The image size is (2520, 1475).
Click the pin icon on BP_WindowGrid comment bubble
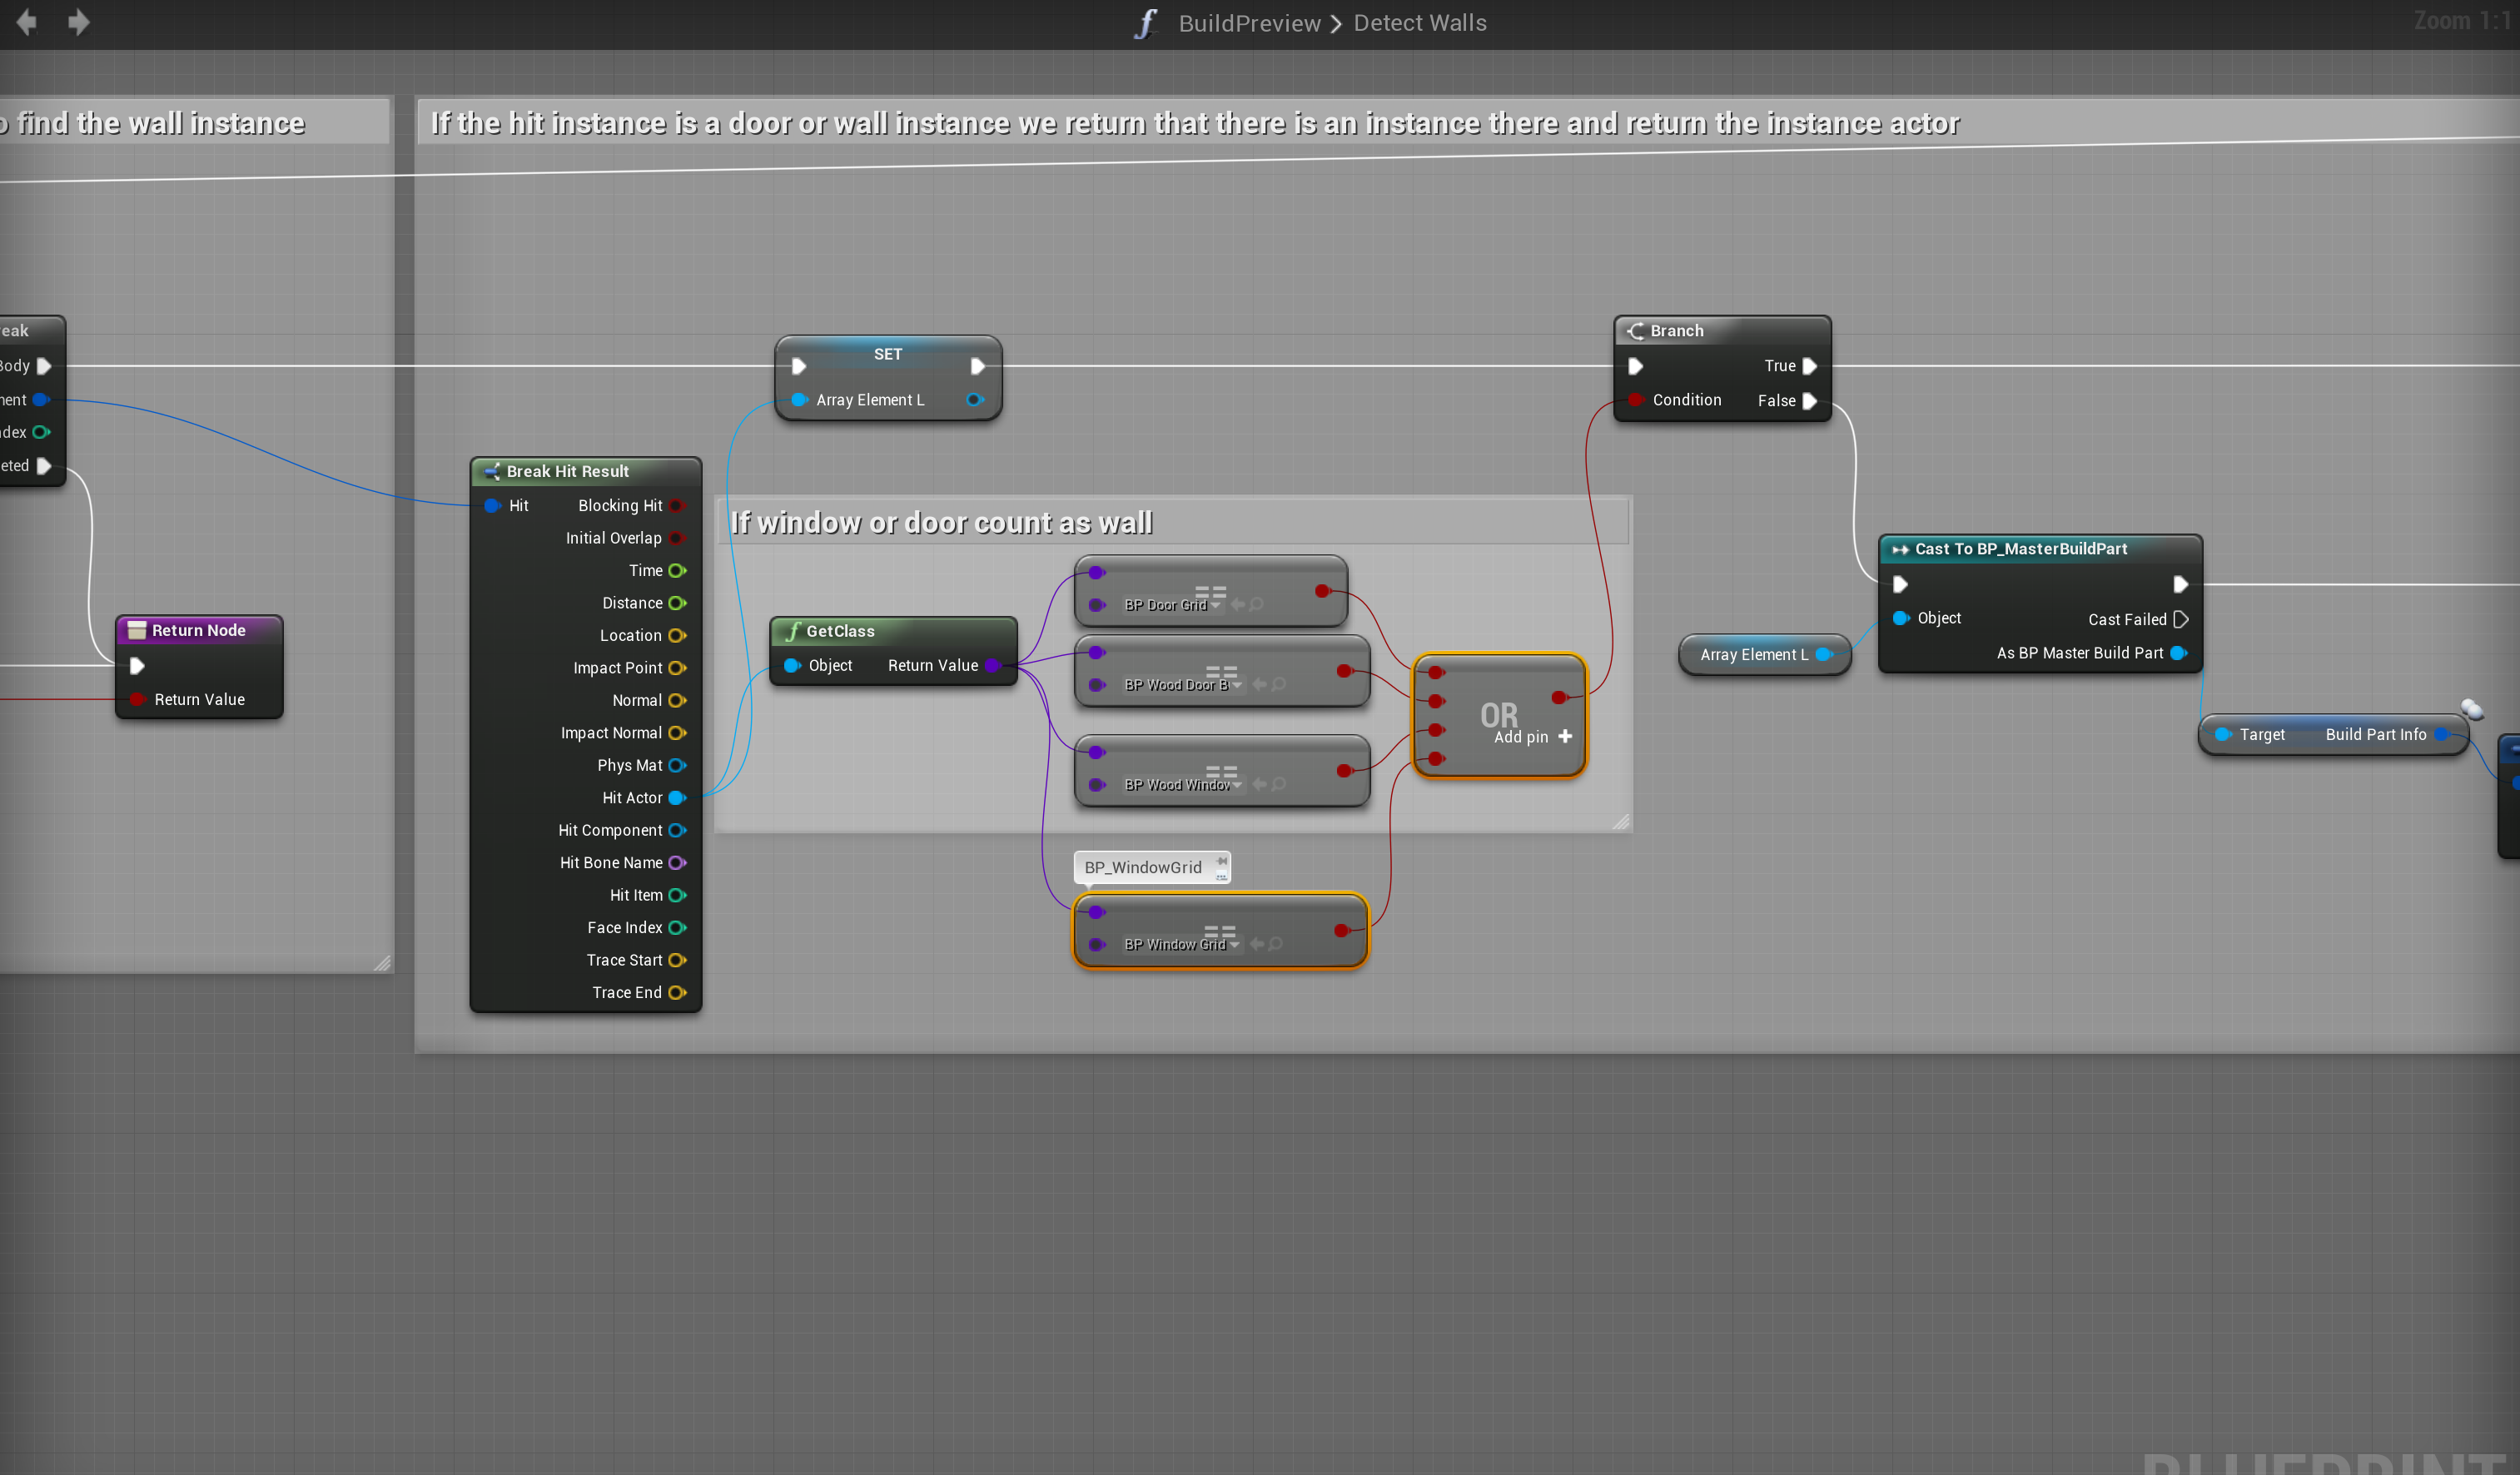1221,860
